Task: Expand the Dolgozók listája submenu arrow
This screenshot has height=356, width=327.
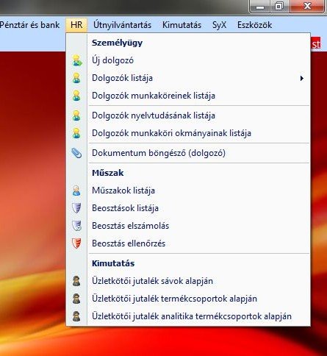Action: pos(302,78)
